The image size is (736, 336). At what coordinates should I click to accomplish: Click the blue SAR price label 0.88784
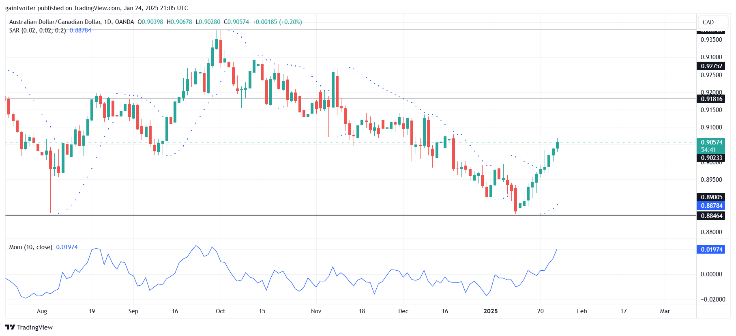coord(711,206)
